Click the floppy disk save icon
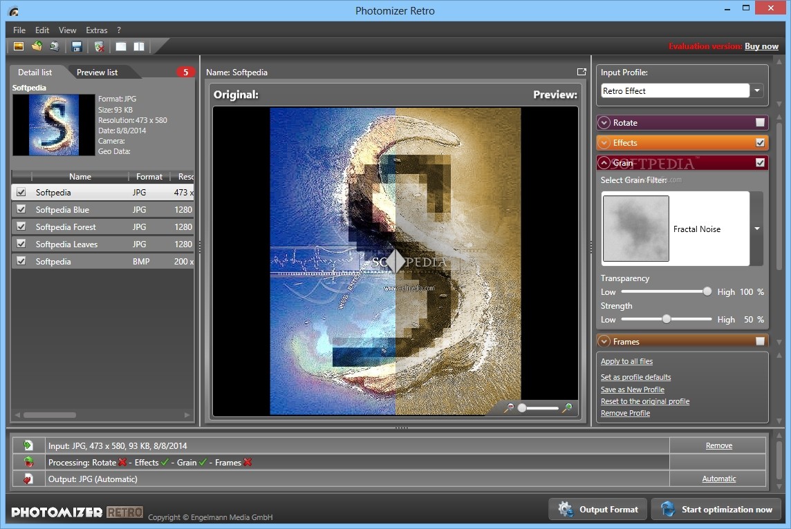791x529 pixels. pyautogui.click(x=77, y=47)
